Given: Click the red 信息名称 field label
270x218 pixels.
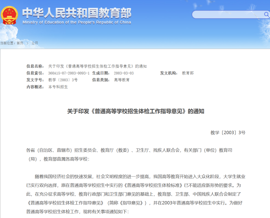Looking at the screenshot, I should coord(34,67).
